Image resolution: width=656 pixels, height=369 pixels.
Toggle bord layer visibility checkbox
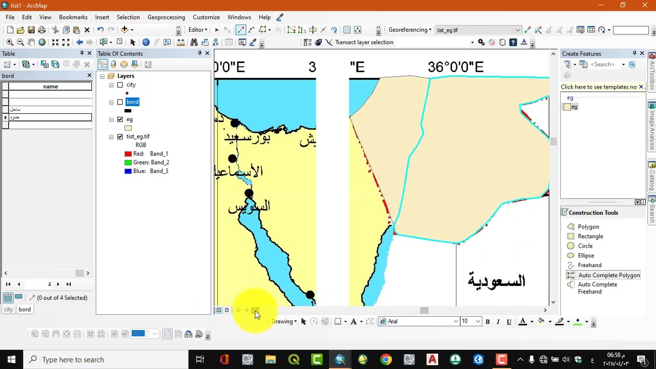click(120, 102)
